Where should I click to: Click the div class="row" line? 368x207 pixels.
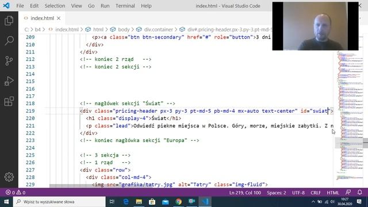pos(105,170)
